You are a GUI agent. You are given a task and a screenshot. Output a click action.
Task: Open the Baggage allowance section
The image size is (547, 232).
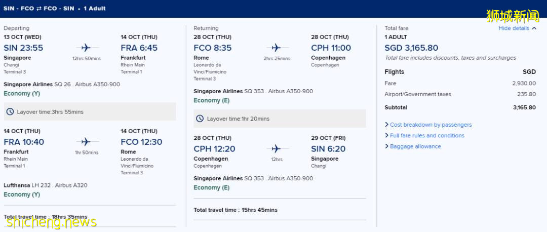pyautogui.click(x=415, y=146)
